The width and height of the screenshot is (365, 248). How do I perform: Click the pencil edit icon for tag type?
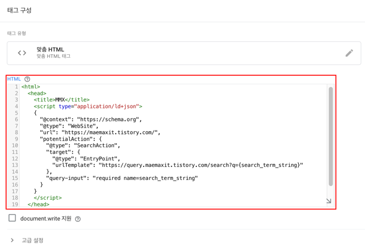tap(349, 53)
